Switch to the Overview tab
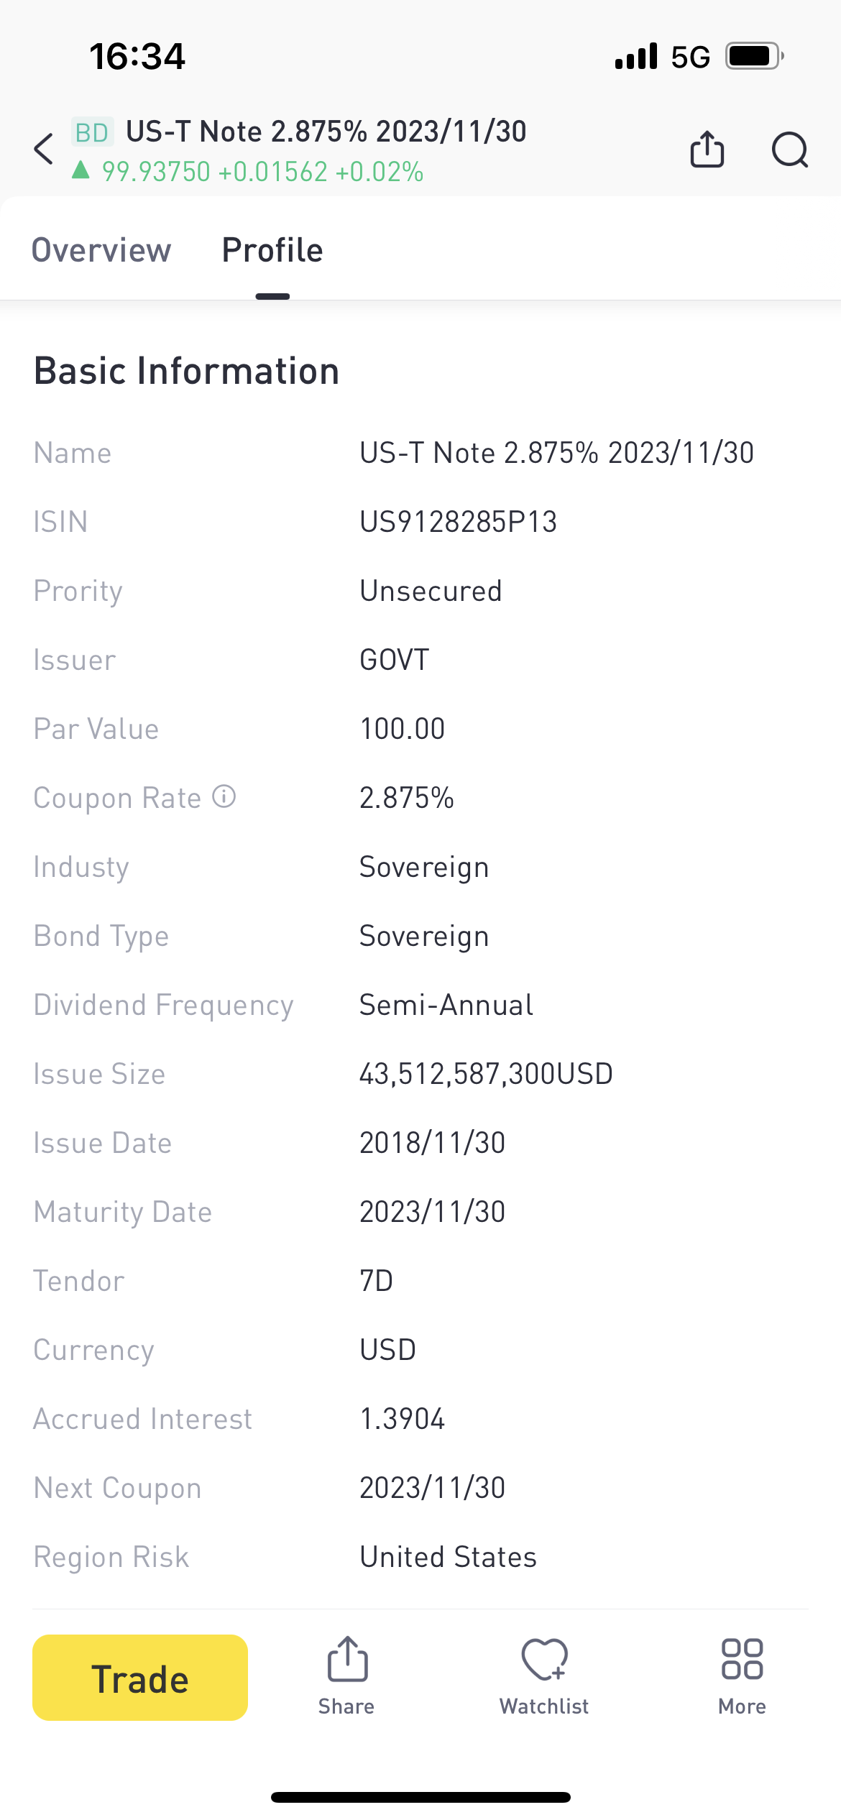This screenshot has width=841, height=1820. click(101, 250)
